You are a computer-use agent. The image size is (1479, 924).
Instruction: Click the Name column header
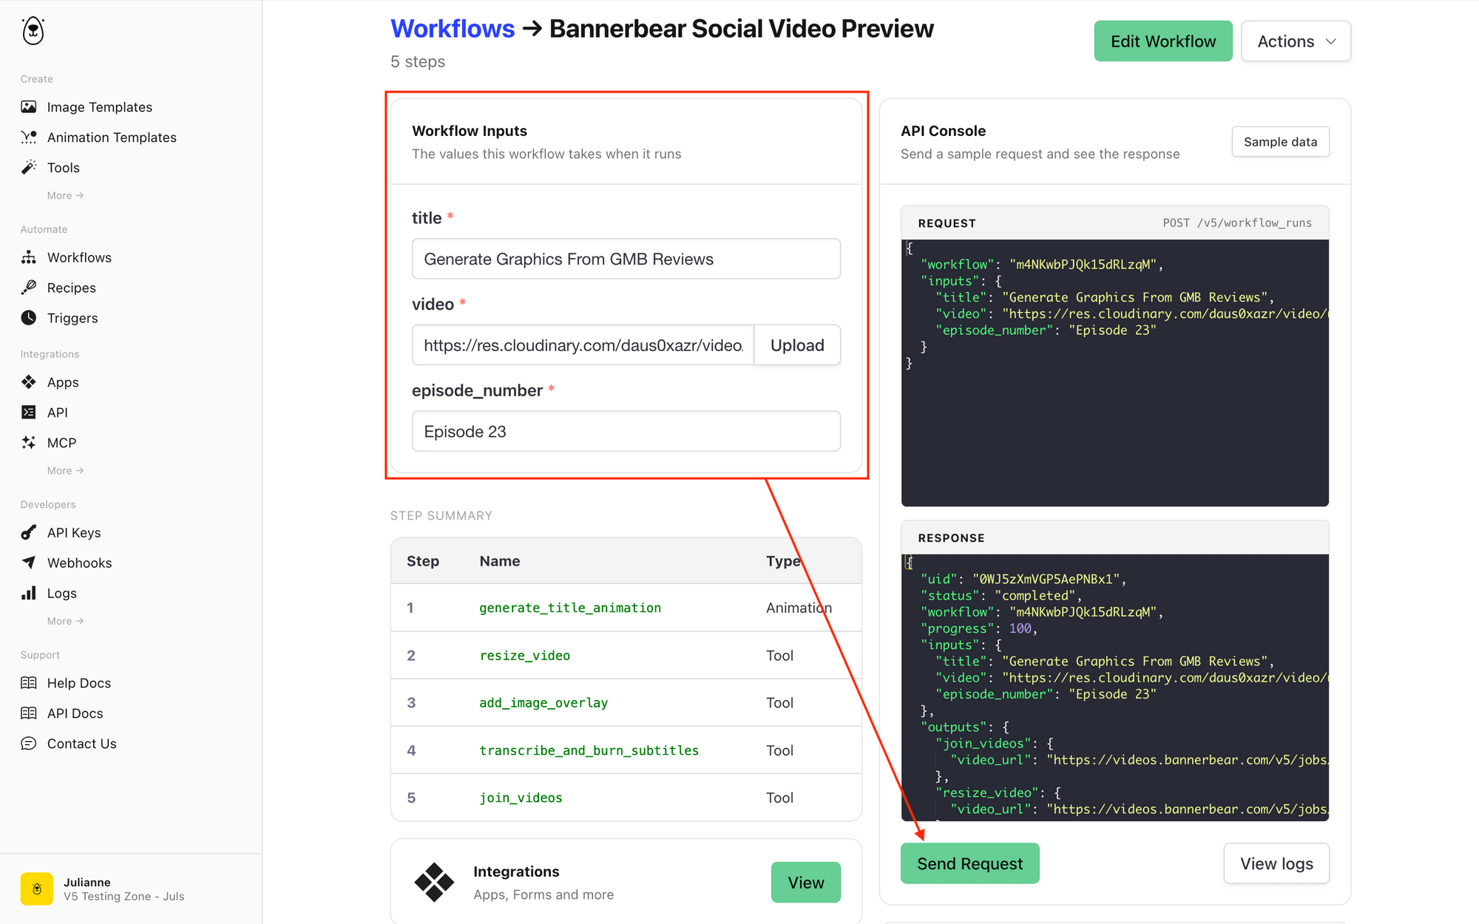click(500, 561)
